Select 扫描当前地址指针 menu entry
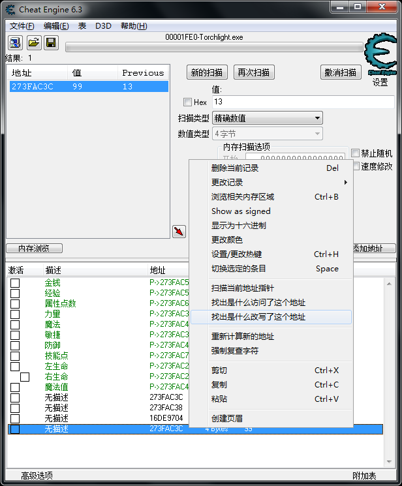402x486 pixels. (271, 288)
